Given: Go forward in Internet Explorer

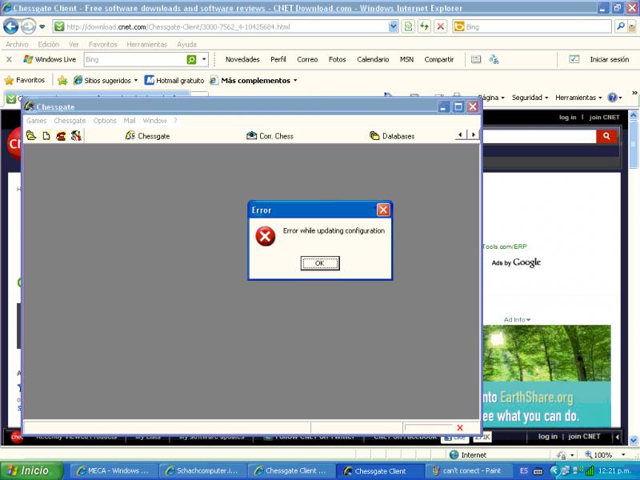Looking at the screenshot, I should point(28,27).
